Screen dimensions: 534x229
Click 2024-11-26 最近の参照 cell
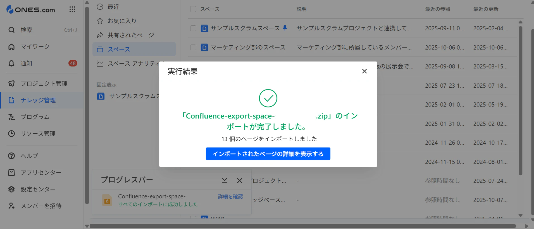445,142
